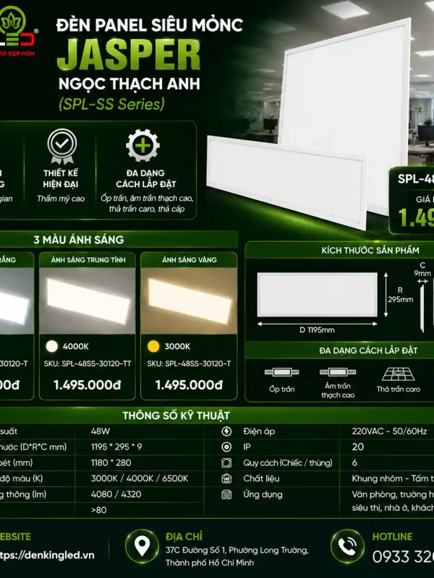
Task: Click the 1180 * 280 cutout value
Action: (x=111, y=463)
